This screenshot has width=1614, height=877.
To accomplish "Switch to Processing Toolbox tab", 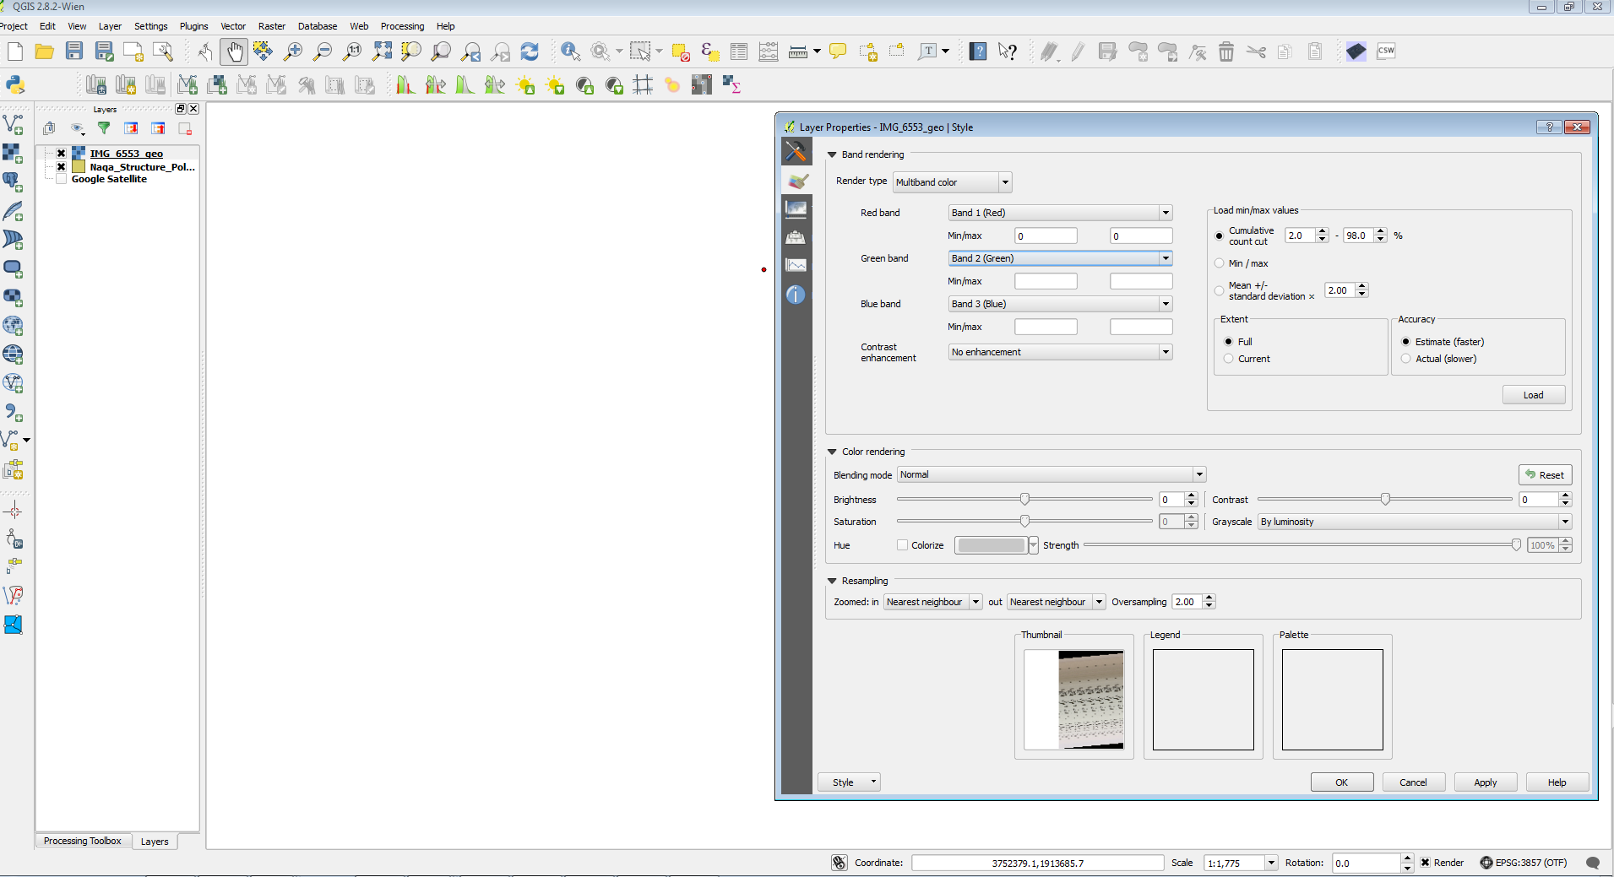I will [82, 841].
